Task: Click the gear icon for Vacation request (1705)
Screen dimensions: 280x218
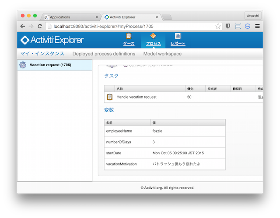Action: (x=23, y=65)
